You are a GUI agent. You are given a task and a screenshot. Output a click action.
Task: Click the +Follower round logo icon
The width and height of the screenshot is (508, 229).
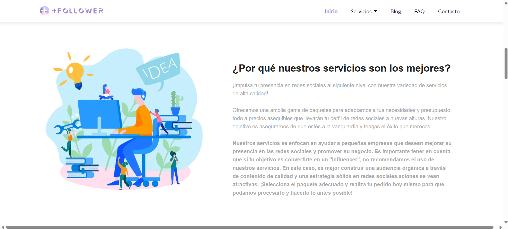click(44, 11)
